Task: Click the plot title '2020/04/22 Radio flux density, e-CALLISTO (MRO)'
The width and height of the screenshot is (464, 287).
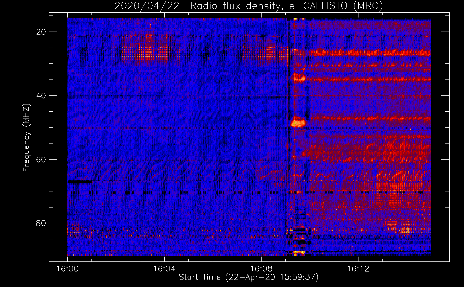Action: pos(249,6)
